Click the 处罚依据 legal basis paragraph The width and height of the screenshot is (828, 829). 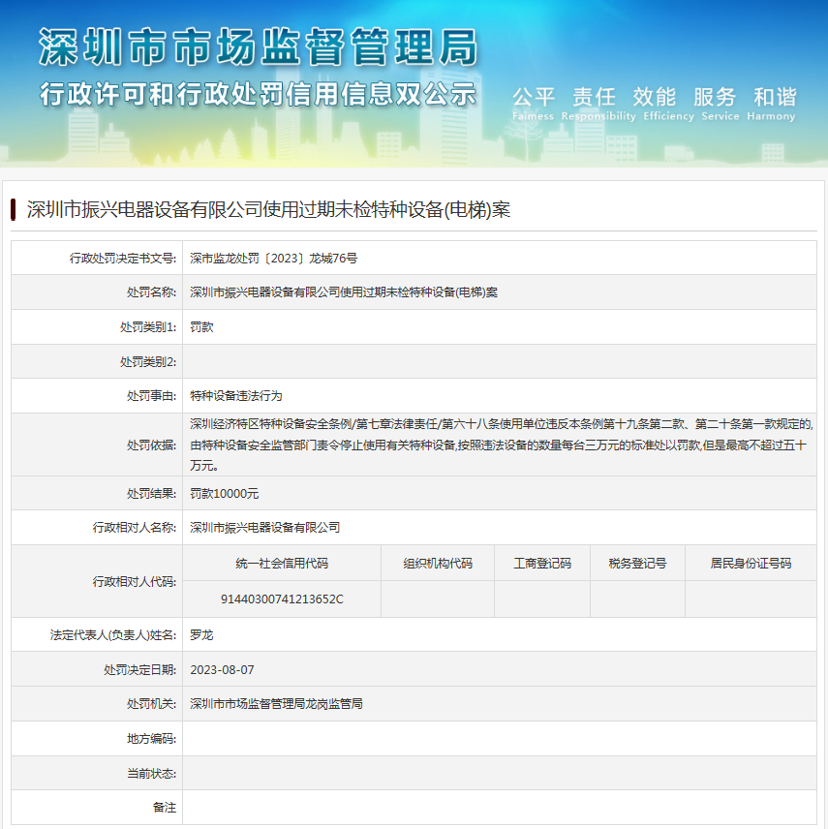[x=499, y=444]
